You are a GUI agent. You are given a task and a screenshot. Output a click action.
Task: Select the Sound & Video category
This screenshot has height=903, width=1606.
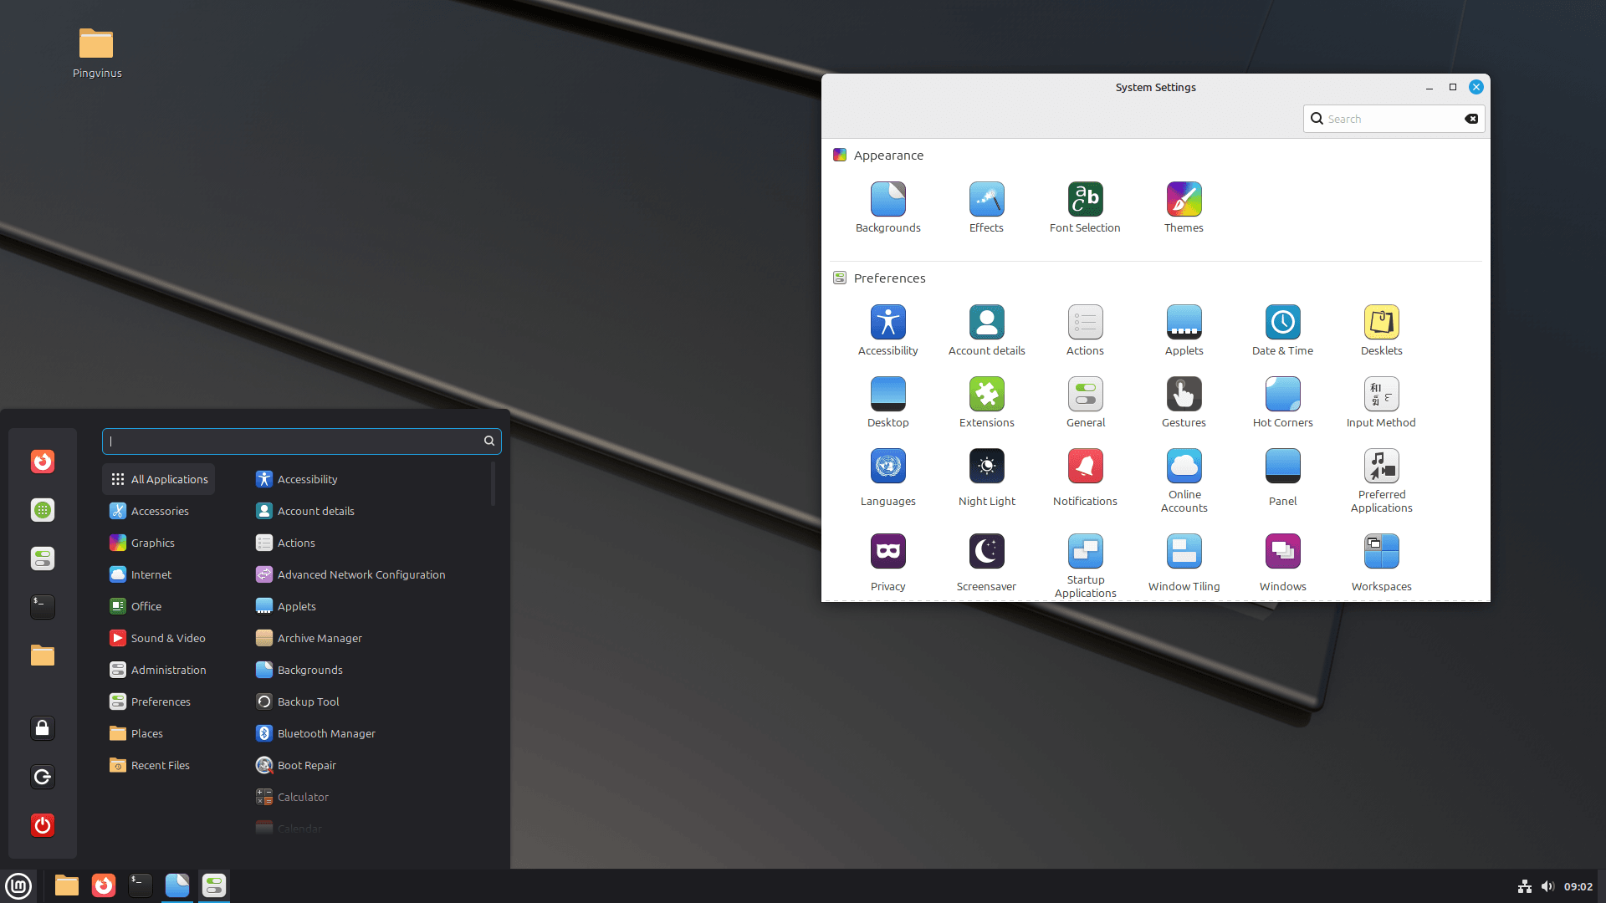click(x=166, y=638)
